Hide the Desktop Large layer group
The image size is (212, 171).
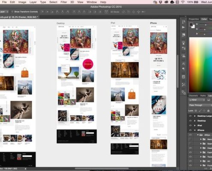[190, 116]
